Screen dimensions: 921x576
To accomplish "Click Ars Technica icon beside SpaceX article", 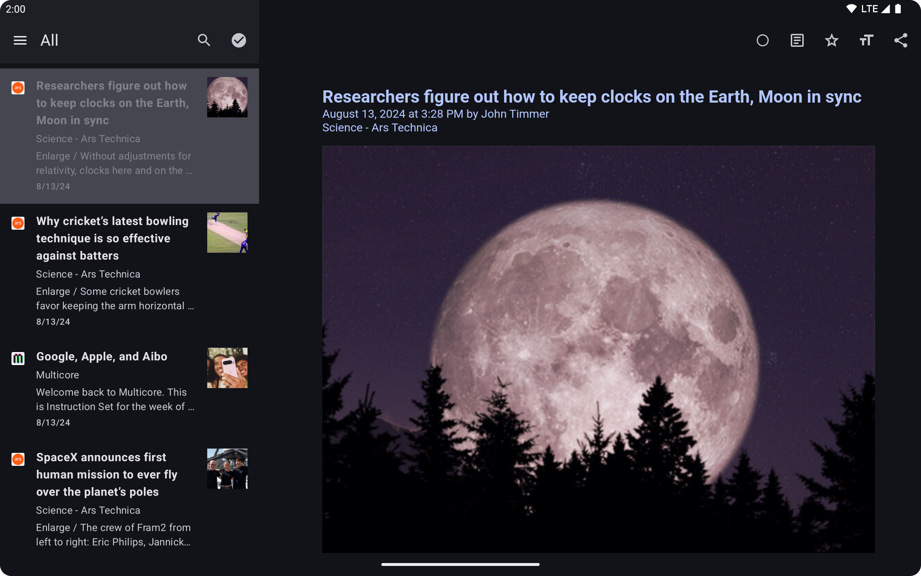I will tap(18, 459).
